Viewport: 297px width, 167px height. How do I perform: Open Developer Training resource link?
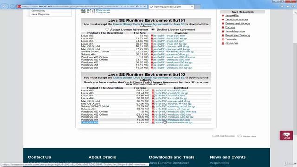(237, 35)
